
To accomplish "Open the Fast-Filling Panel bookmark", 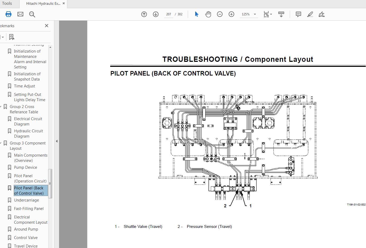I will 29,208.
